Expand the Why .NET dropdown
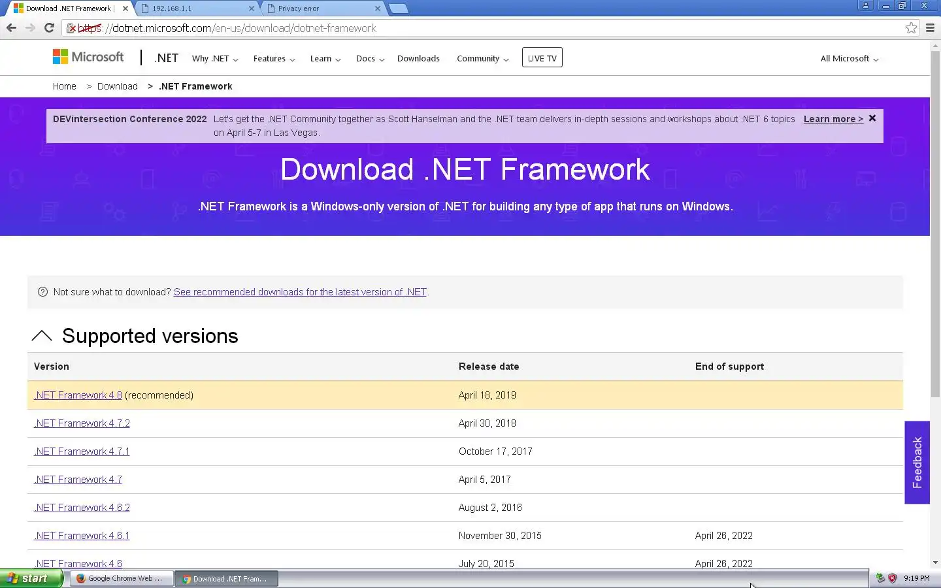Viewport: 941px width, 588px height. pos(215,58)
